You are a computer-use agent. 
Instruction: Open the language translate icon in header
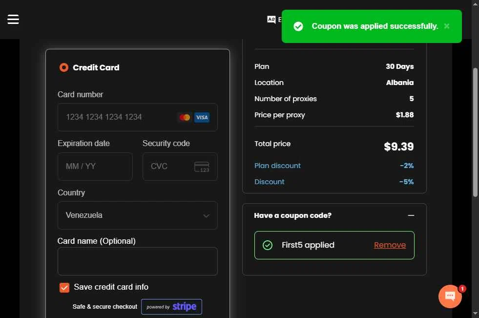(x=271, y=20)
